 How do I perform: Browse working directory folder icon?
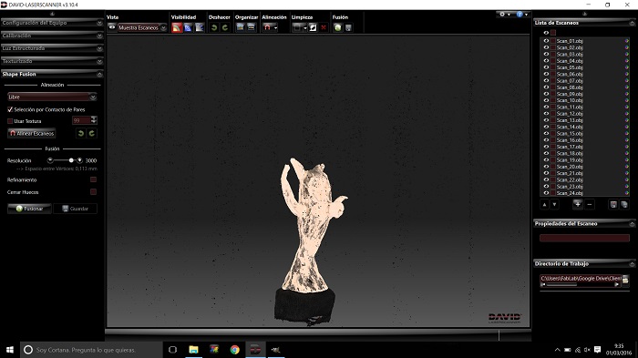[625, 280]
